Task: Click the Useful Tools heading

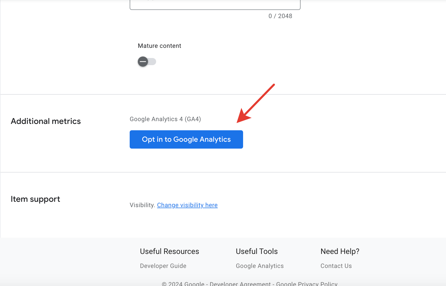Action: coord(257,251)
